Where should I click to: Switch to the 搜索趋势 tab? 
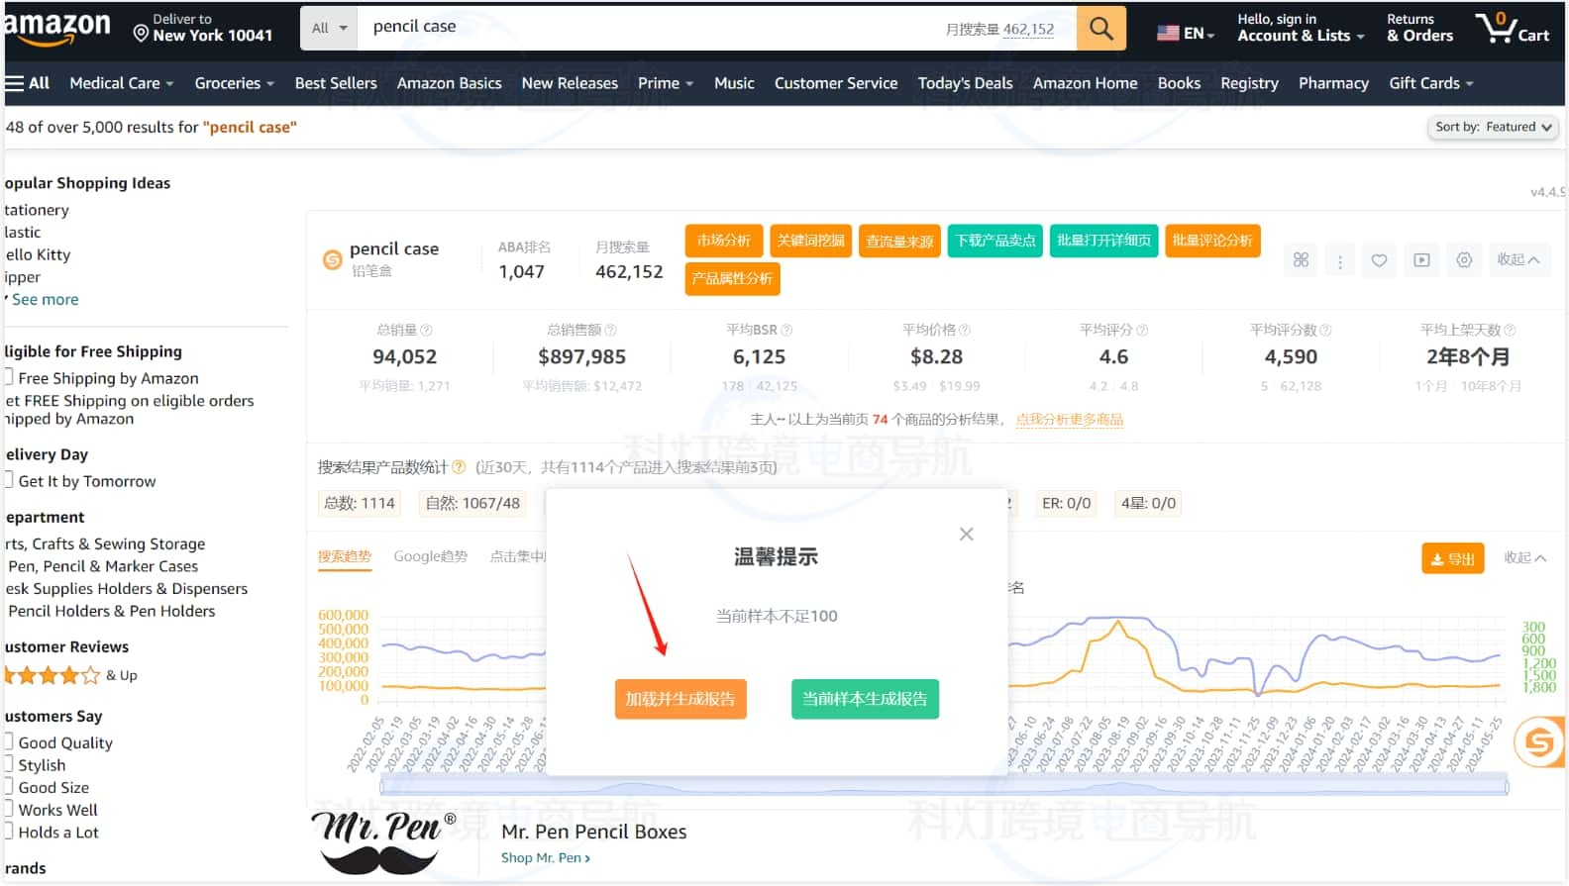click(344, 556)
